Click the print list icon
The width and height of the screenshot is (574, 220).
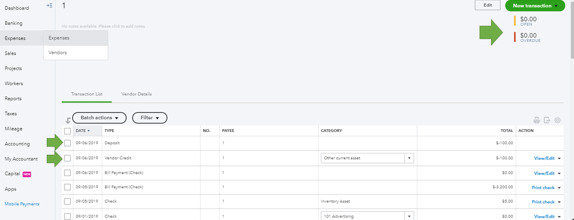coord(536,120)
